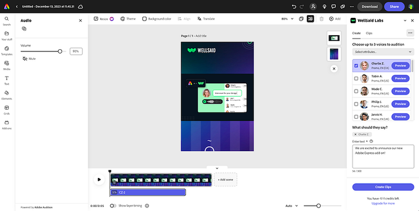
Task: Play the video timeline
Action: click(x=99, y=180)
